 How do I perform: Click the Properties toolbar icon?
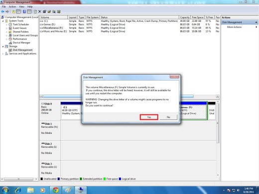coord(44,11)
